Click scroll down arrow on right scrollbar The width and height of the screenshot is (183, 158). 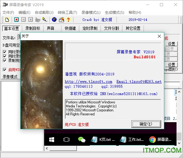tap(179, 143)
